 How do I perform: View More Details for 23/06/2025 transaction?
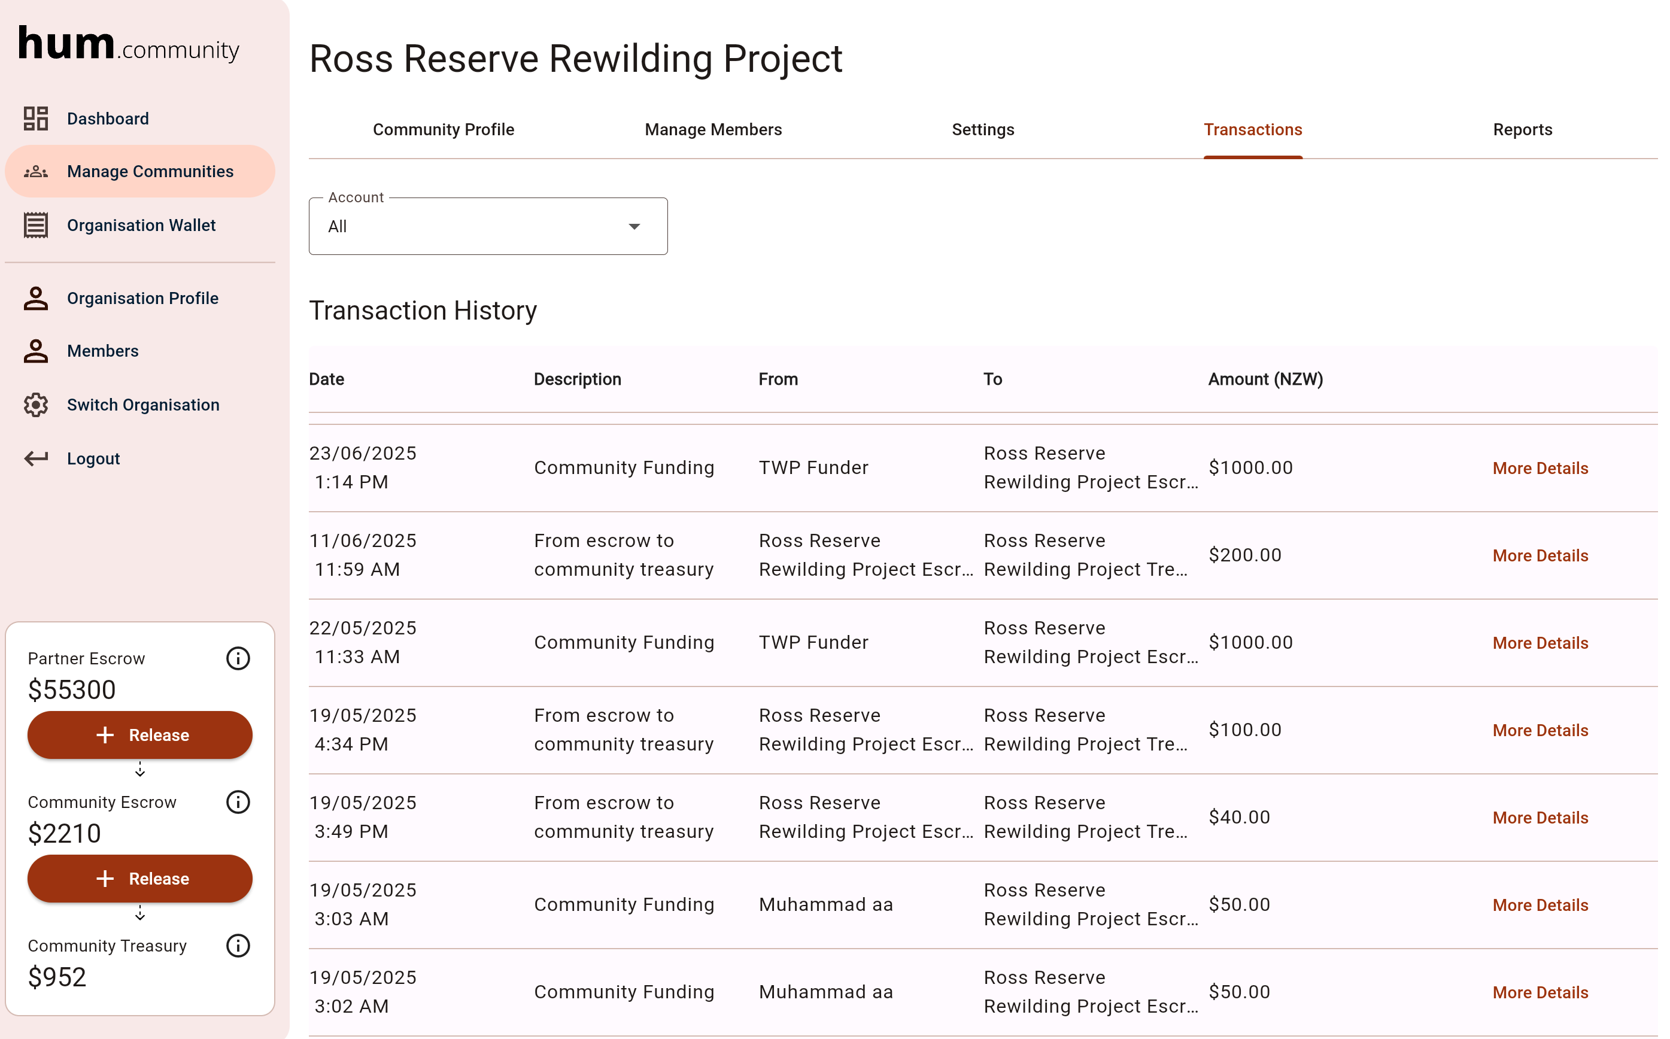1540,469
